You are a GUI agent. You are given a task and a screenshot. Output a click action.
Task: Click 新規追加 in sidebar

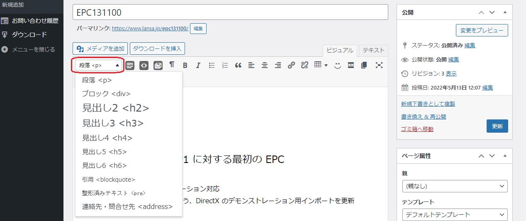click(x=13, y=5)
